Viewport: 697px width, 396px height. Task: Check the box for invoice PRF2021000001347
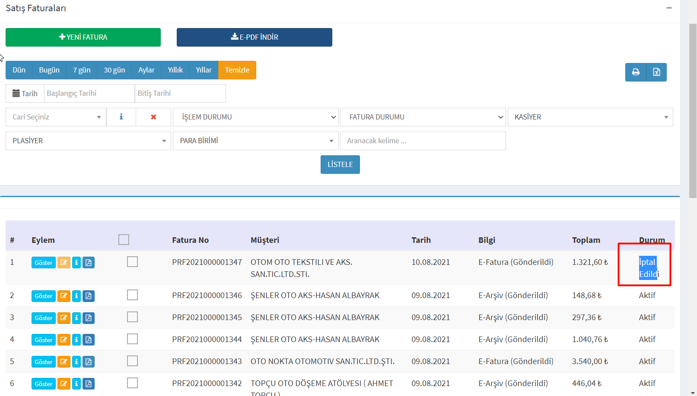(x=132, y=262)
